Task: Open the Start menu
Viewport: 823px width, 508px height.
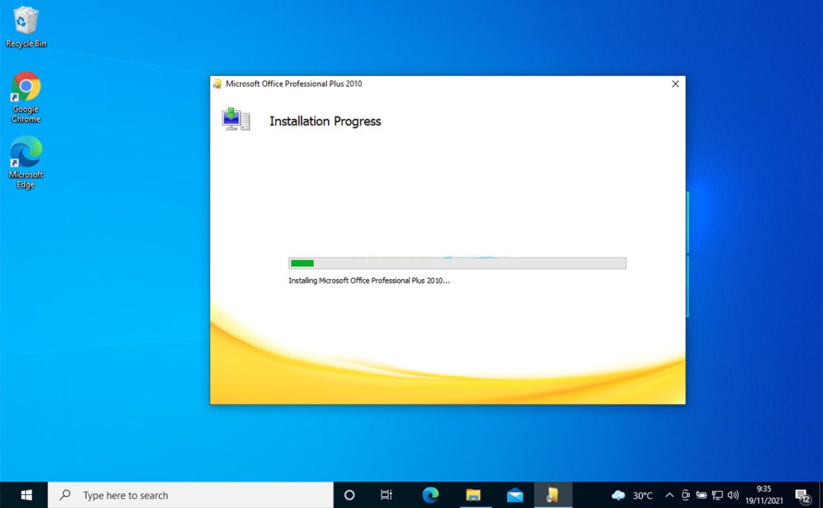Action: tap(26, 495)
